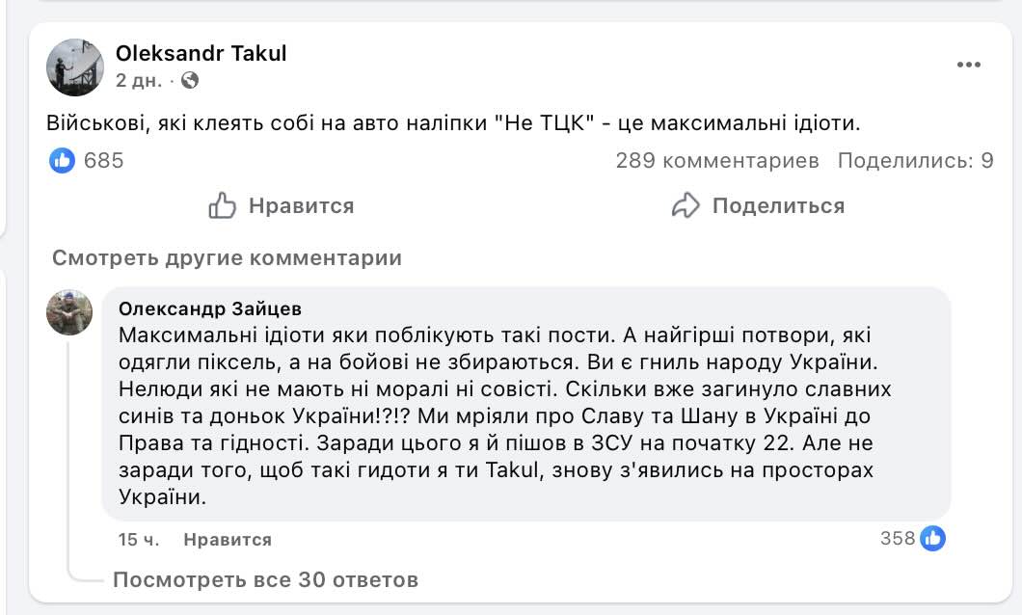Click the share arrow icon
The height and width of the screenshot is (615, 1022).
686,205
